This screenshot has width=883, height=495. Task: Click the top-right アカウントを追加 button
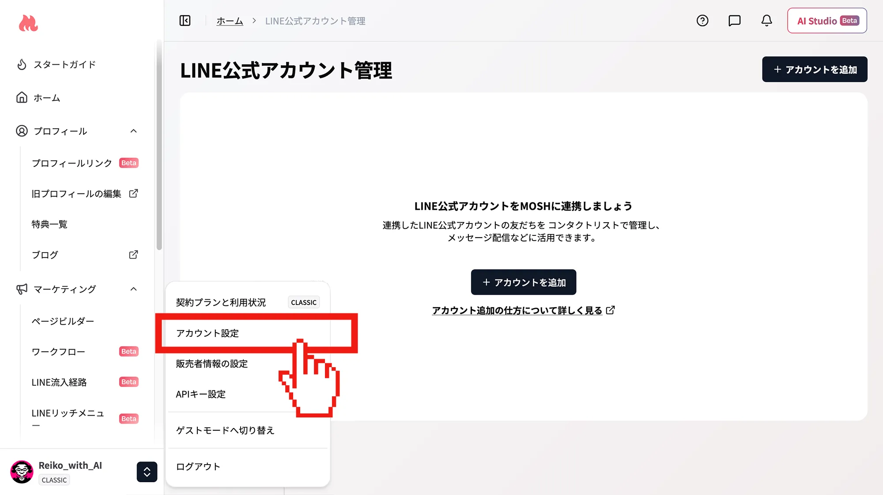point(815,69)
